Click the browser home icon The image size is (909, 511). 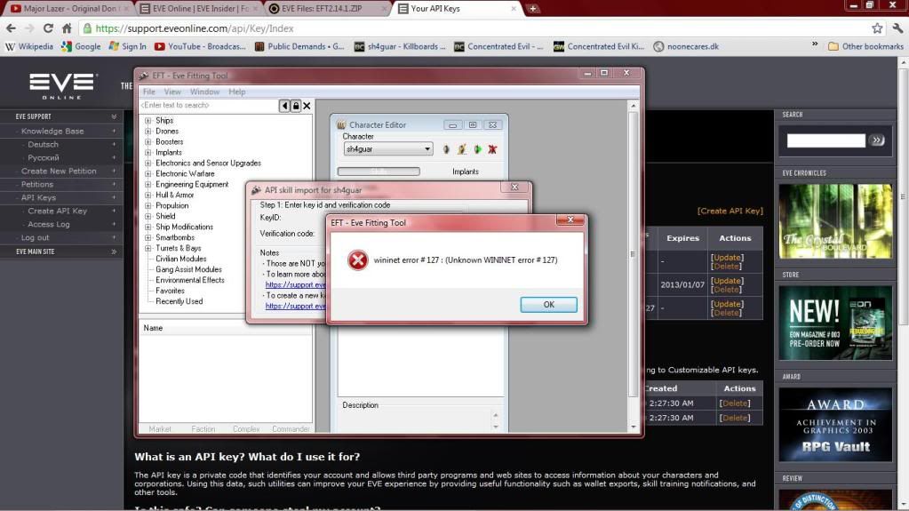tap(67, 28)
